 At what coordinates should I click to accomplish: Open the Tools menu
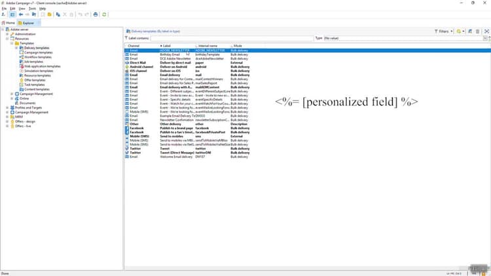(32, 9)
